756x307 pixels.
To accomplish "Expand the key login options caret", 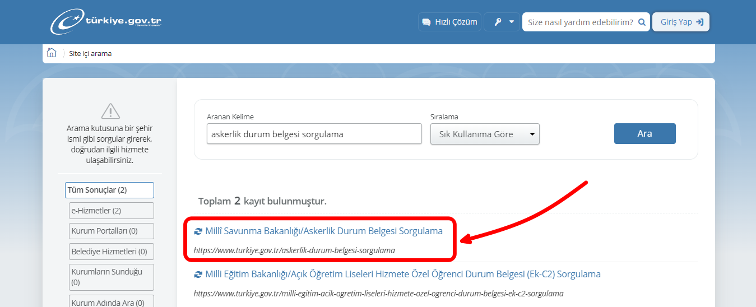I will [511, 22].
